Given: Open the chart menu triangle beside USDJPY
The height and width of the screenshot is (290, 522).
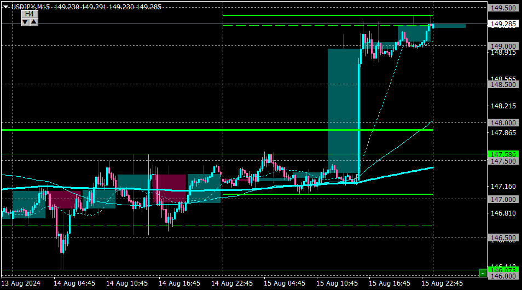Looking at the screenshot, I should click(x=5, y=7).
